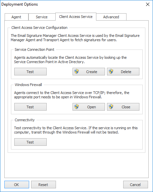The width and height of the screenshot is (153, 192).
Task: Click the Client Access Service Configuration heading
Action: [39, 28]
